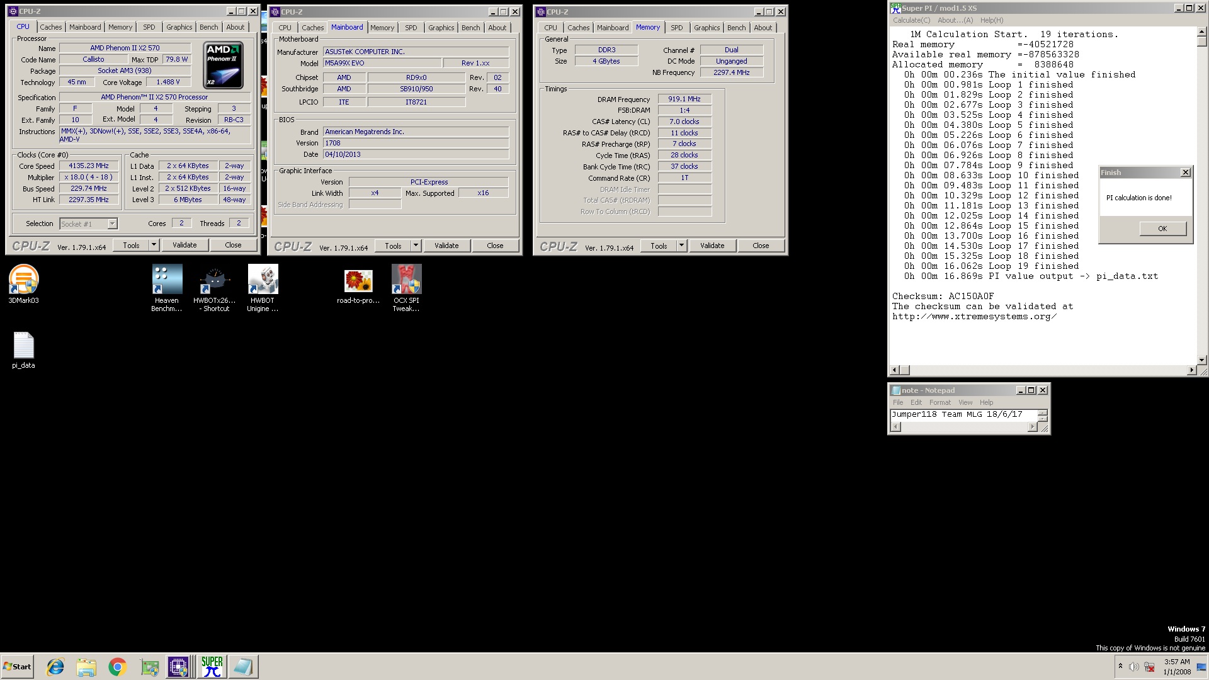This screenshot has height=680, width=1209.
Task: Open Graphics tab in Mainboard CPU-Z window
Action: coord(441,28)
